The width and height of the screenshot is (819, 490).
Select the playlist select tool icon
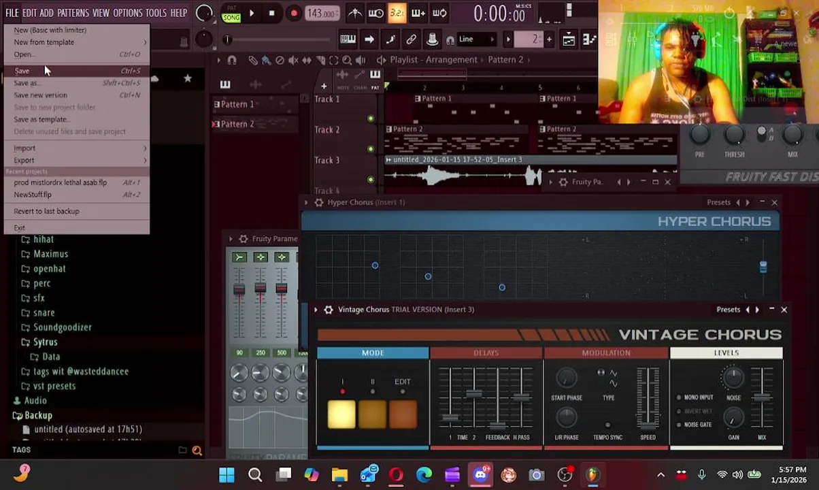pyautogui.click(x=333, y=60)
